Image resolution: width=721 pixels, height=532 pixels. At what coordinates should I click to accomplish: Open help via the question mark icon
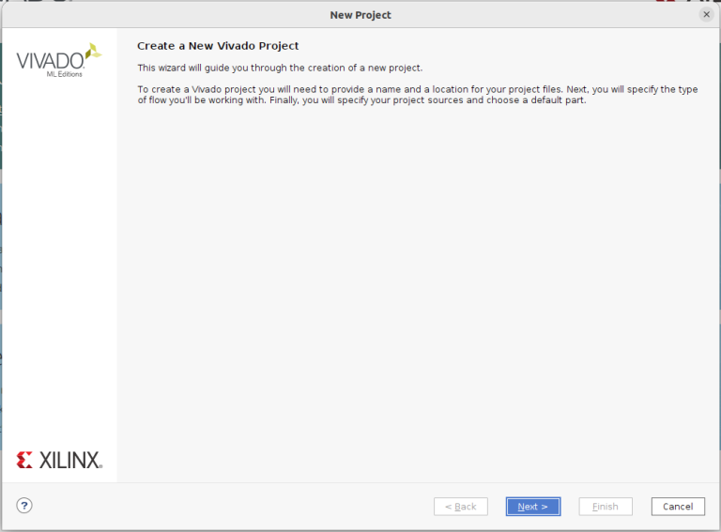(24, 506)
